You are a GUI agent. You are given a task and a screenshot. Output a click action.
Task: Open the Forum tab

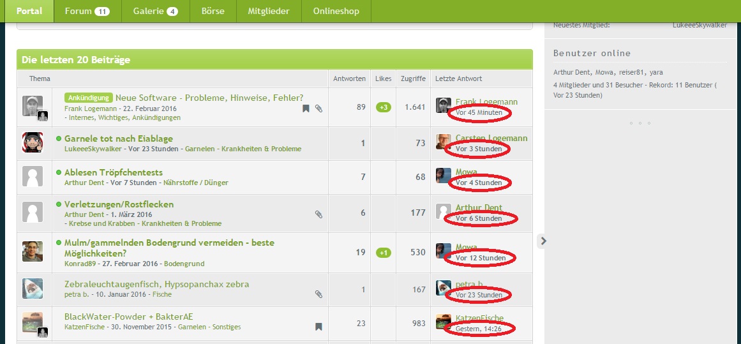pos(87,11)
